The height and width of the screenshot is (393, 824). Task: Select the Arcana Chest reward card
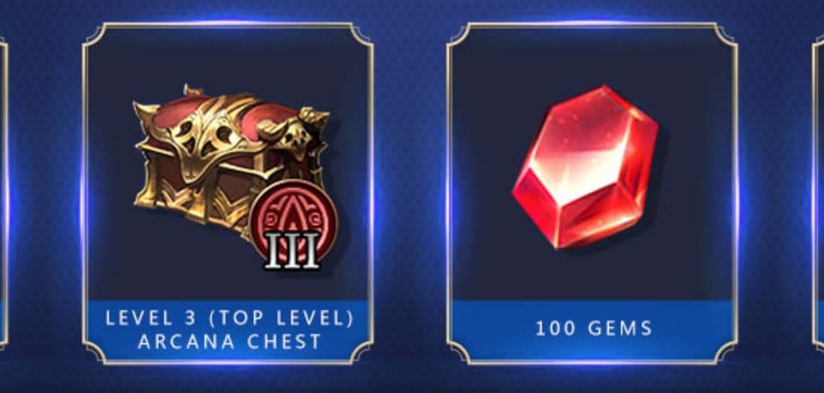pyautogui.click(x=228, y=193)
